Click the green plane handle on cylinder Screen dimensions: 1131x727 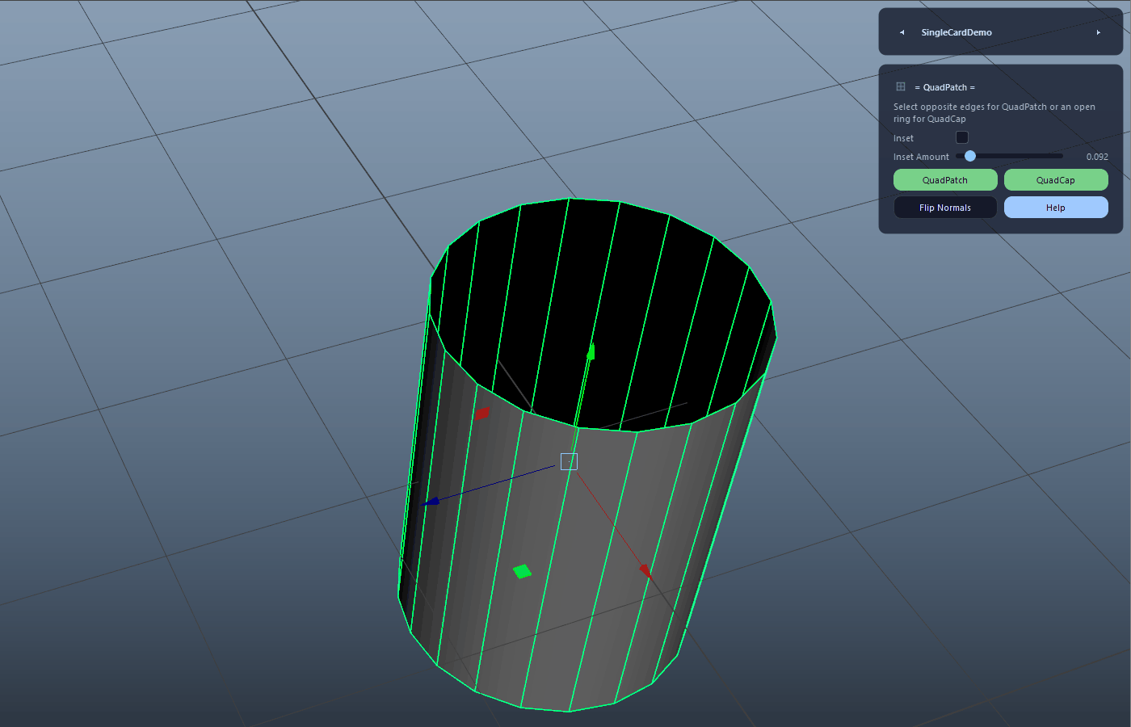pyautogui.click(x=522, y=571)
